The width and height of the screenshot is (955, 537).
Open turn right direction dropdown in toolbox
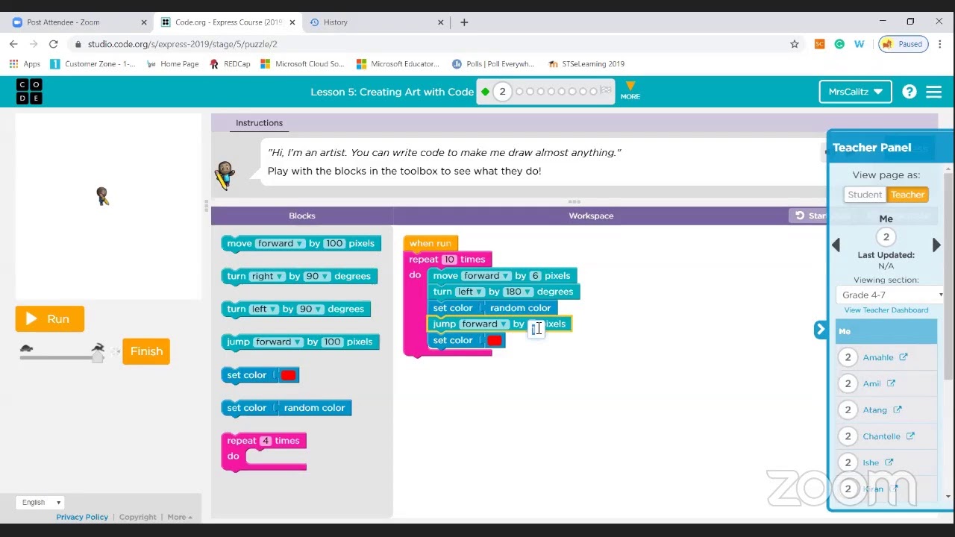pos(267,276)
